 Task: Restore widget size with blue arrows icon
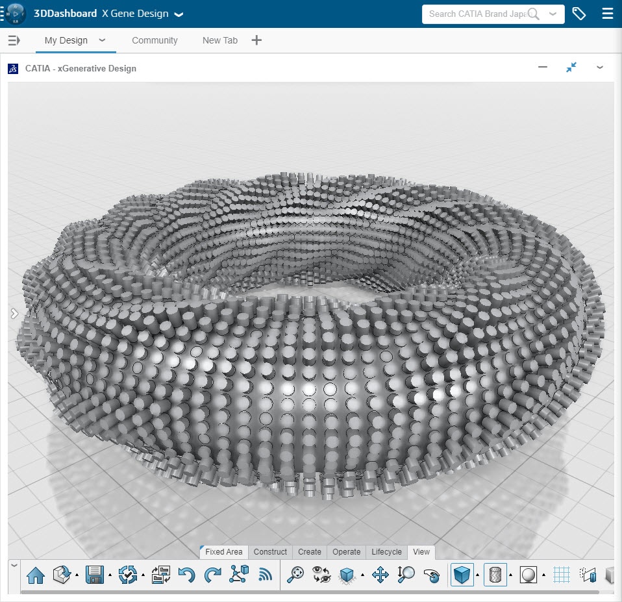click(571, 68)
